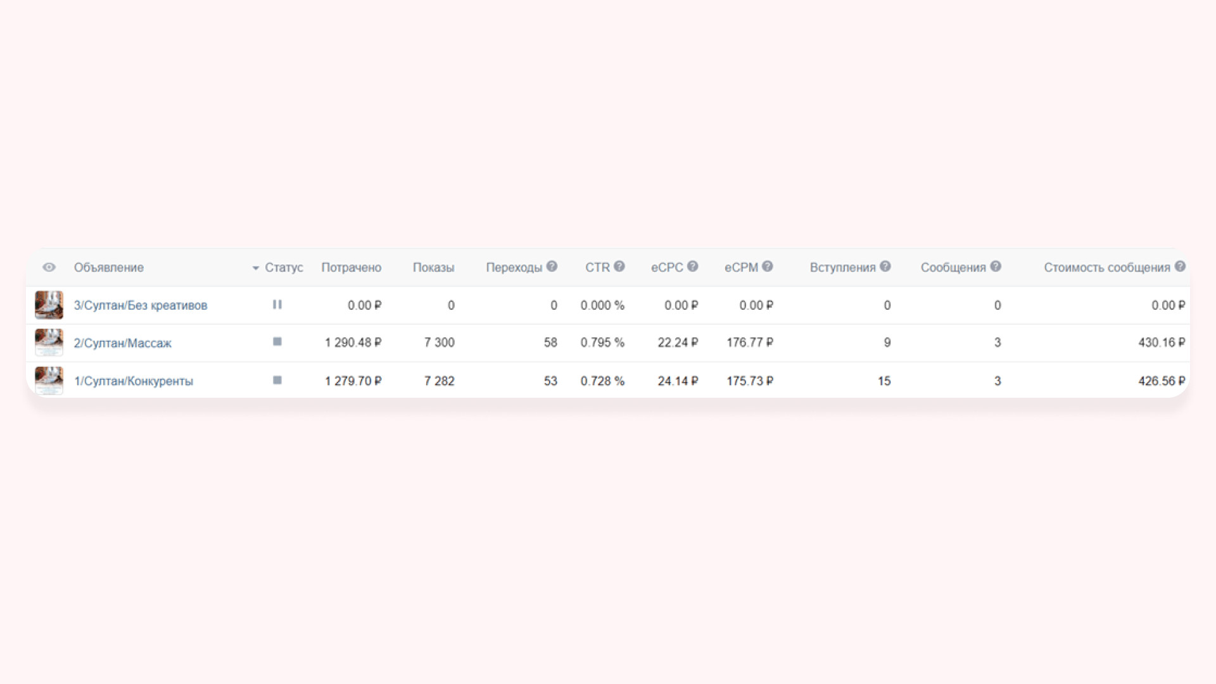
Task: Toggle pause status of 3/Султан/Без креативов ad
Action: [x=277, y=305]
